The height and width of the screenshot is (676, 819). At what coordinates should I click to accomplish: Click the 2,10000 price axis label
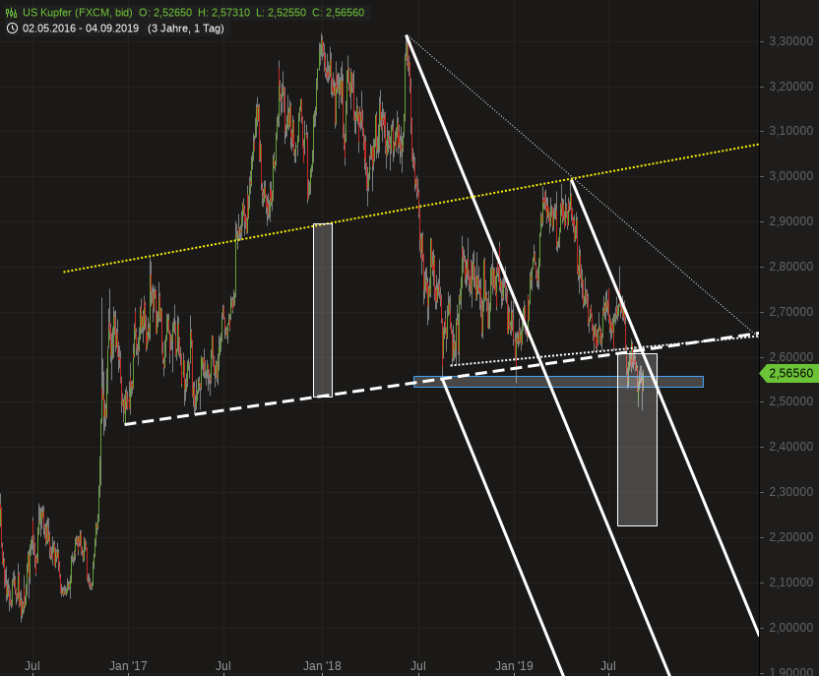790,583
